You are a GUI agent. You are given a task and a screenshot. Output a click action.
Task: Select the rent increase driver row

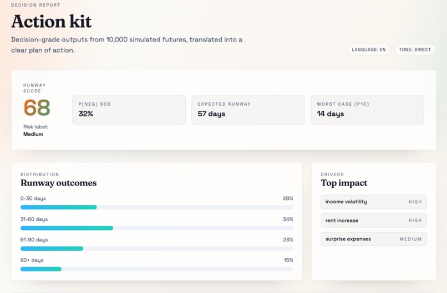pyautogui.click(x=373, y=220)
